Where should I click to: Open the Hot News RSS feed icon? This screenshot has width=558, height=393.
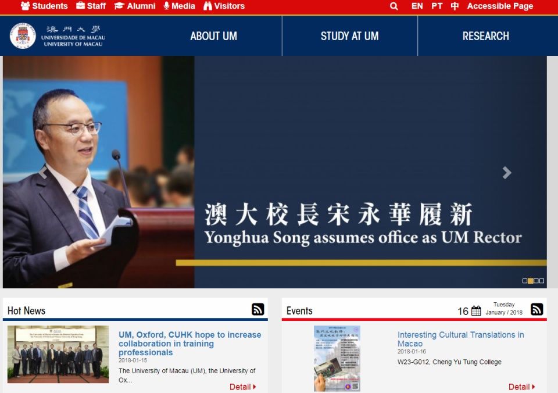tap(257, 309)
